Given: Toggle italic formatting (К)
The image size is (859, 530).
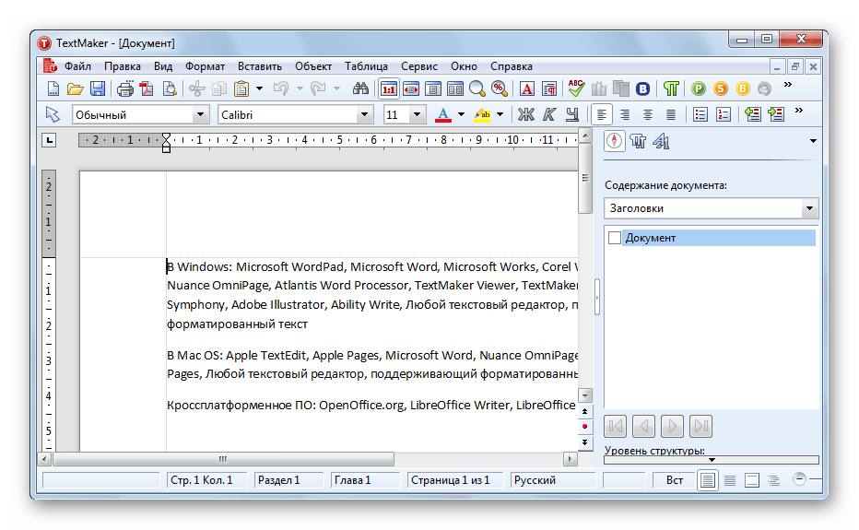Looking at the screenshot, I should pyautogui.click(x=549, y=114).
